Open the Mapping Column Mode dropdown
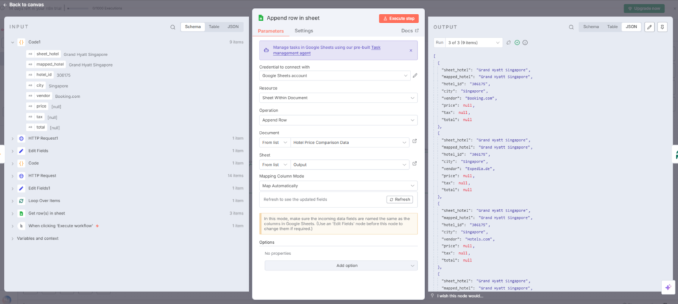The height and width of the screenshot is (304, 678). click(338, 186)
